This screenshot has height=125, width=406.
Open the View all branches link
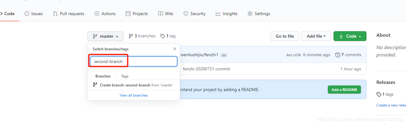pos(134,95)
